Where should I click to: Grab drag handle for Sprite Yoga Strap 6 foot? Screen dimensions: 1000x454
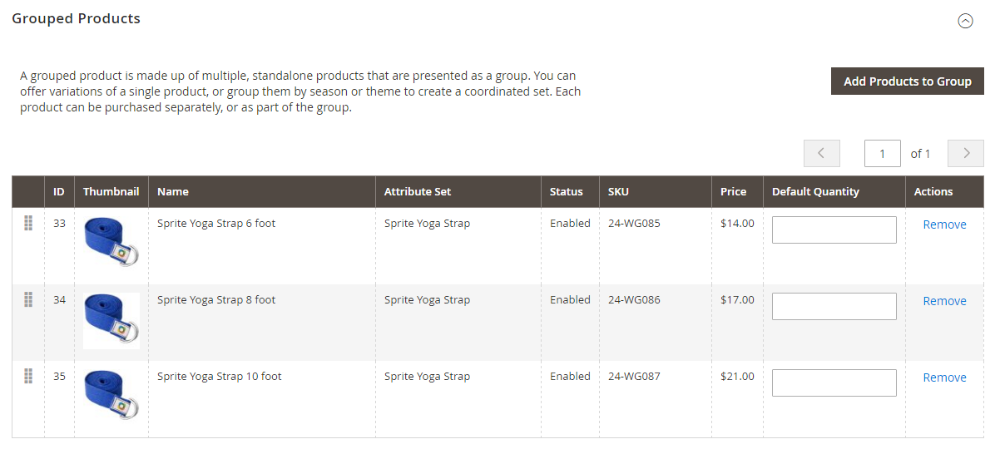[x=28, y=223]
